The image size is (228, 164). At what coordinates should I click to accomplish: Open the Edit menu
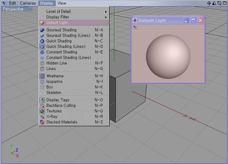tap(12, 3)
